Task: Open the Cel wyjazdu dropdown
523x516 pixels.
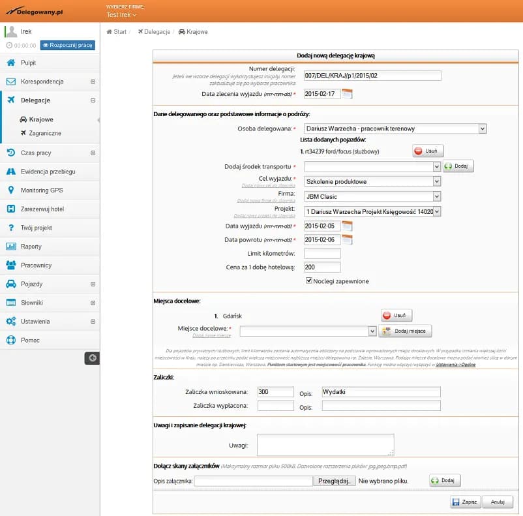Action: click(x=436, y=181)
